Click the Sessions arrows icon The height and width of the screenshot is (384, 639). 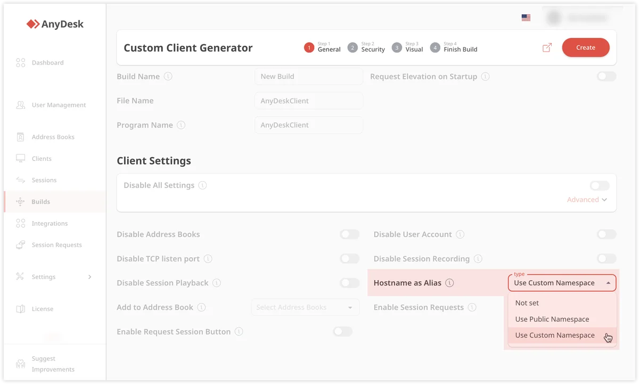[21, 180]
